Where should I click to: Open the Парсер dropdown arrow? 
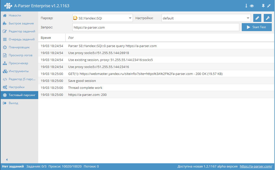[130, 18]
